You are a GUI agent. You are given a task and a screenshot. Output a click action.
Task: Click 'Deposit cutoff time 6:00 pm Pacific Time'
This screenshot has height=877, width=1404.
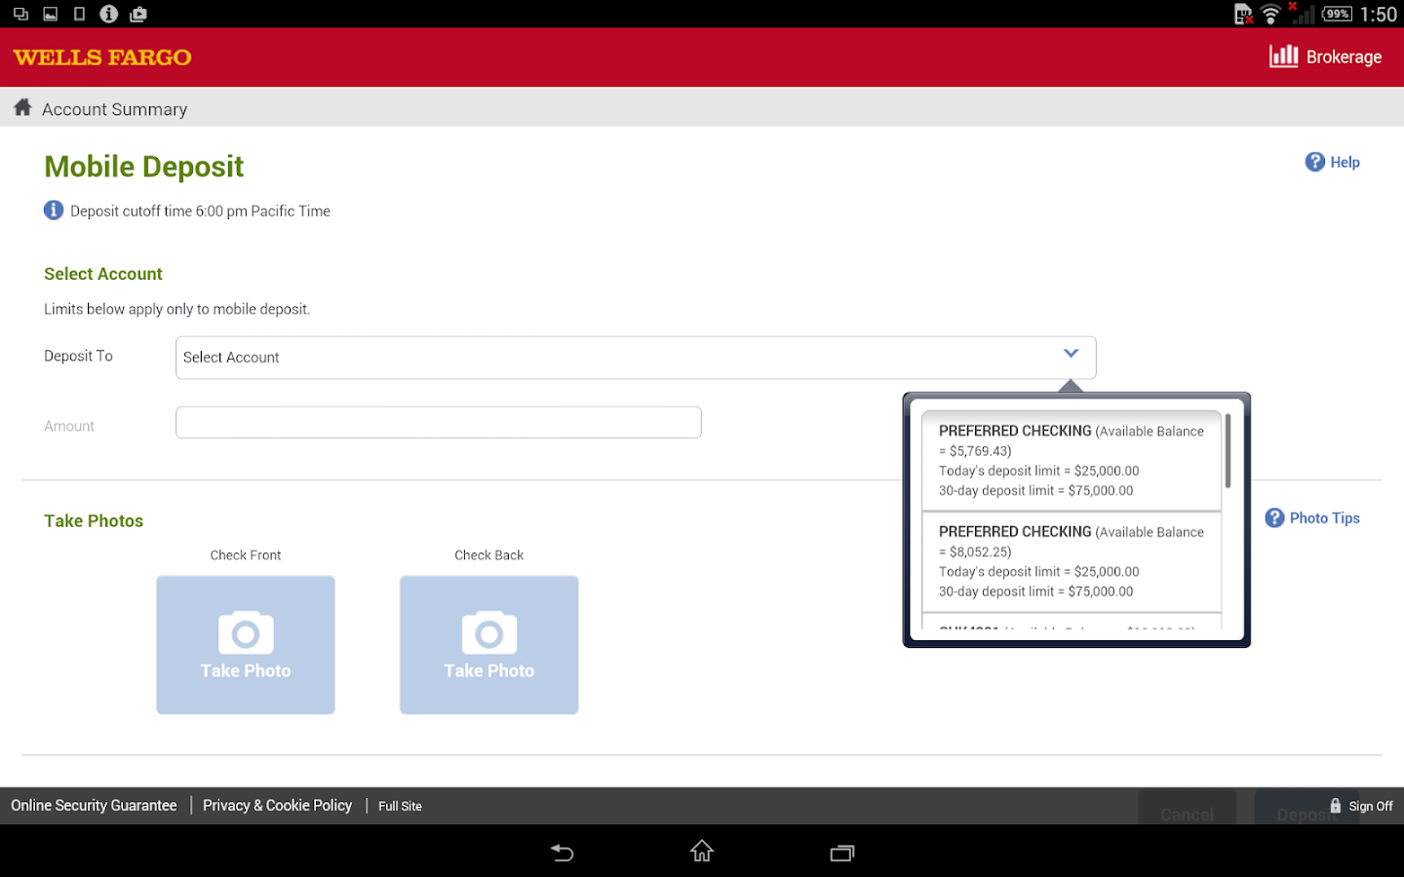click(x=200, y=210)
